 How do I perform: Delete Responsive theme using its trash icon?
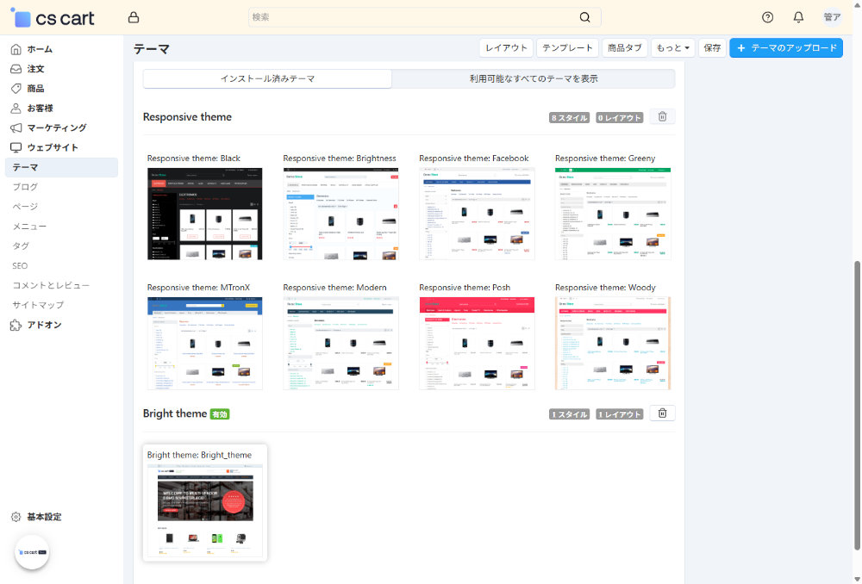pyautogui.click(x=662, y=116)
